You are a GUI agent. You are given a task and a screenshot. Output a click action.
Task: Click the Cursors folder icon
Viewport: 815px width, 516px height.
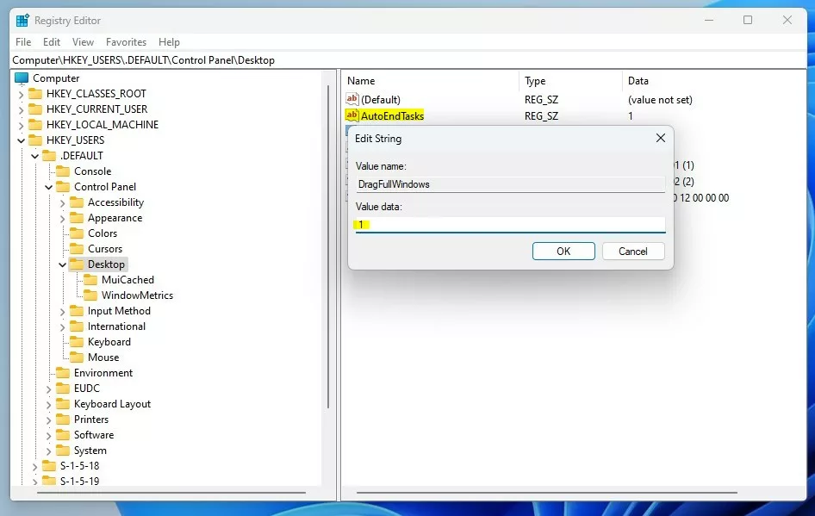pyautogui.click(x=77, y=249)
